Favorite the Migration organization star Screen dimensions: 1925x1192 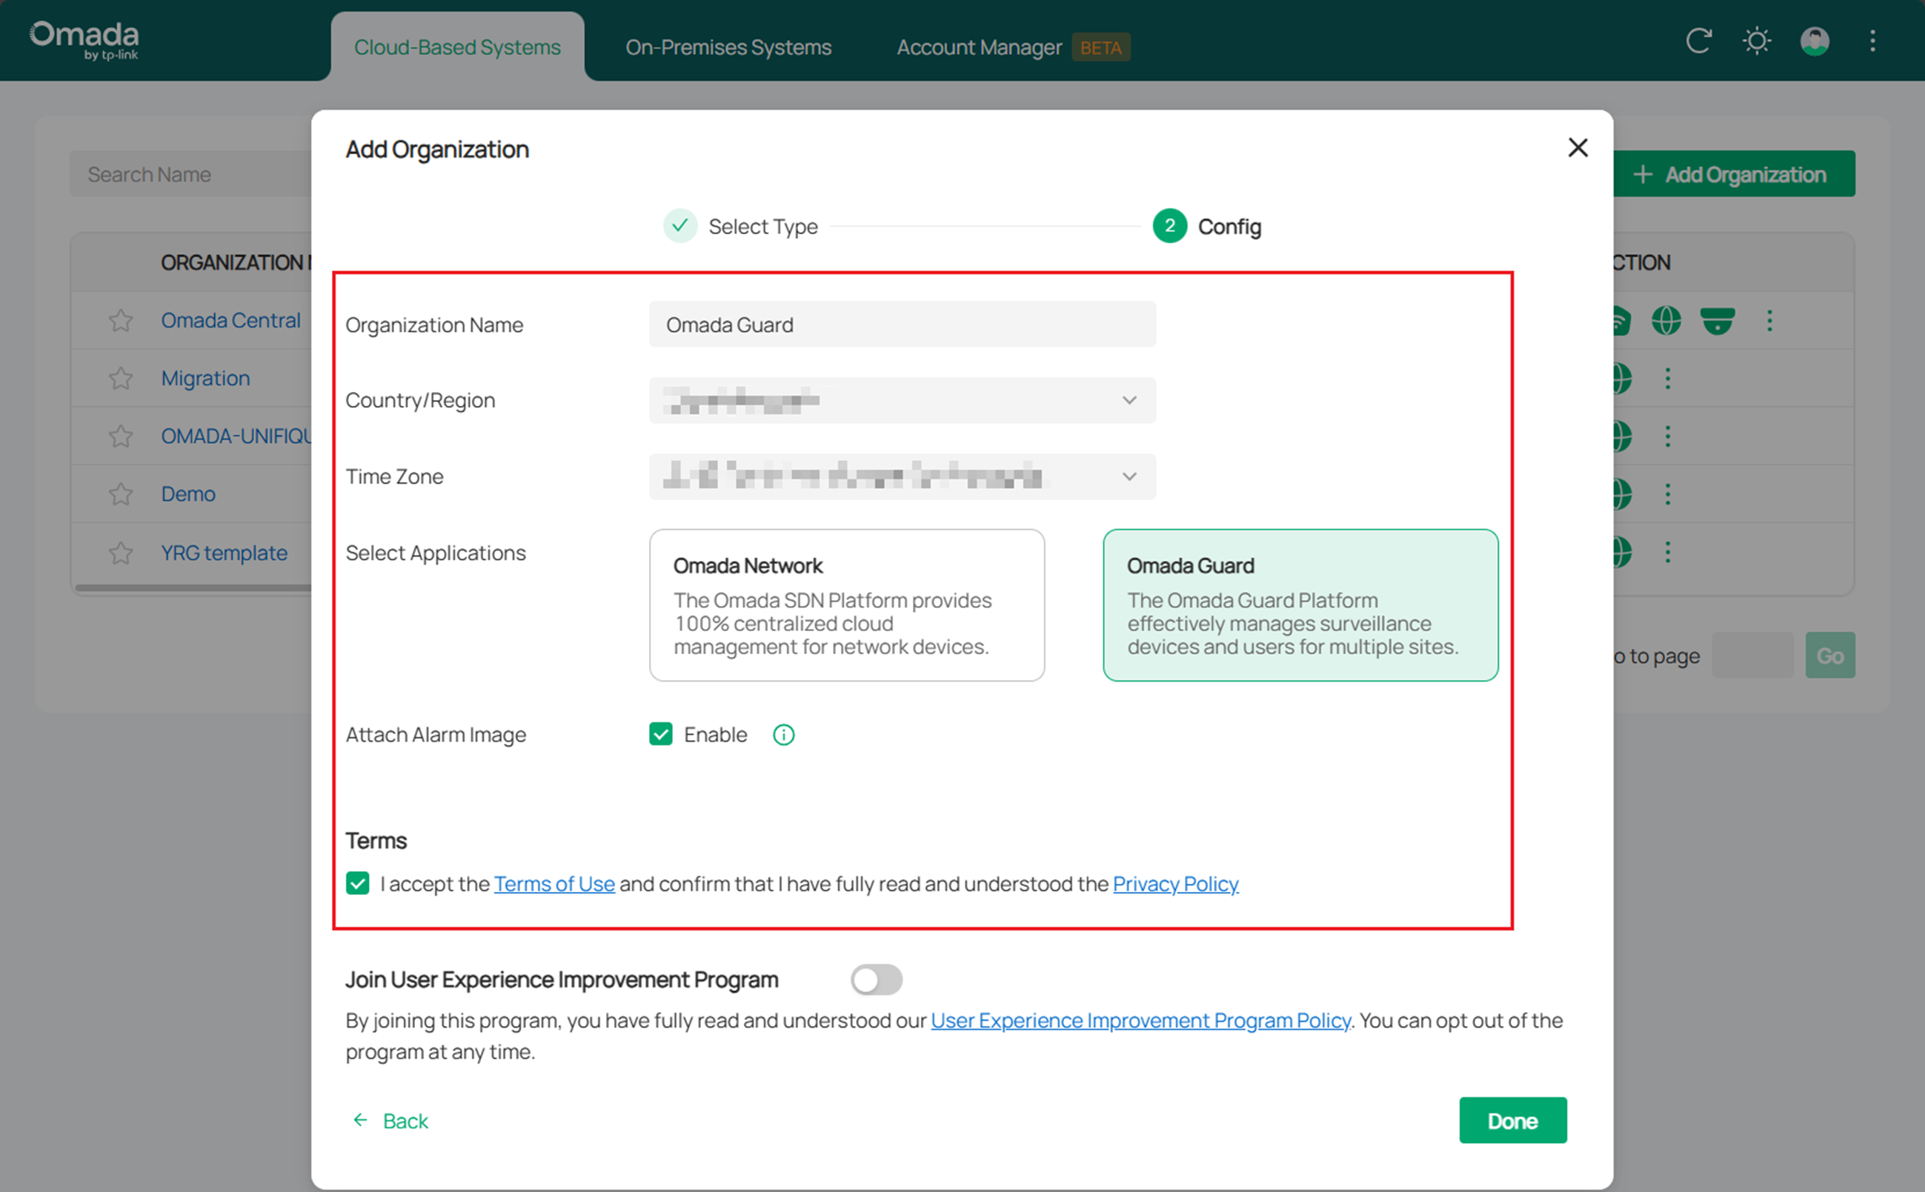[x=121, y=379]
